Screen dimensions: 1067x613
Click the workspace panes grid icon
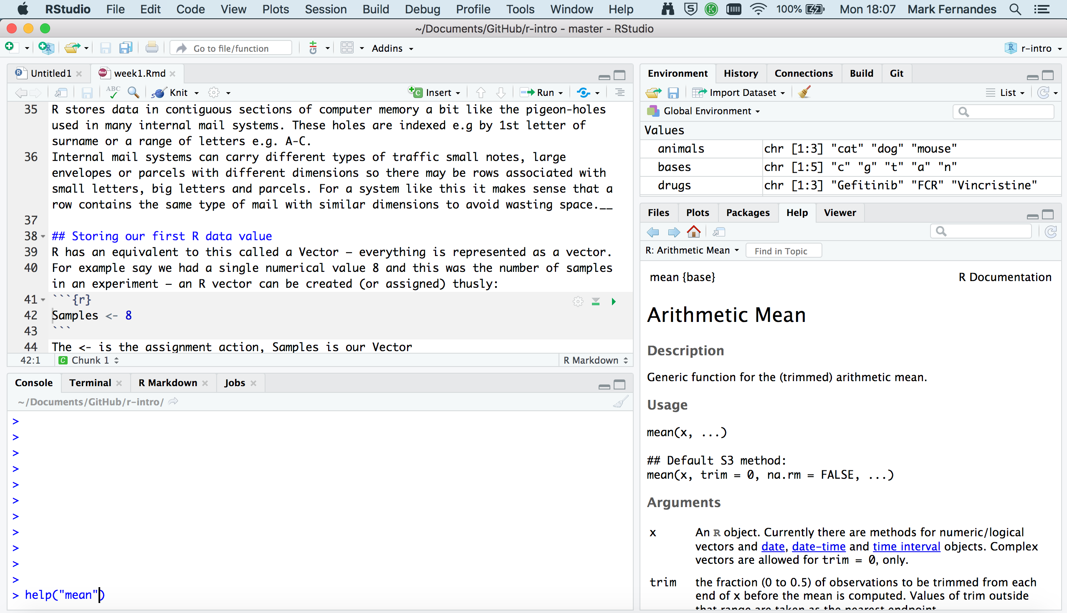pos(347,48)
